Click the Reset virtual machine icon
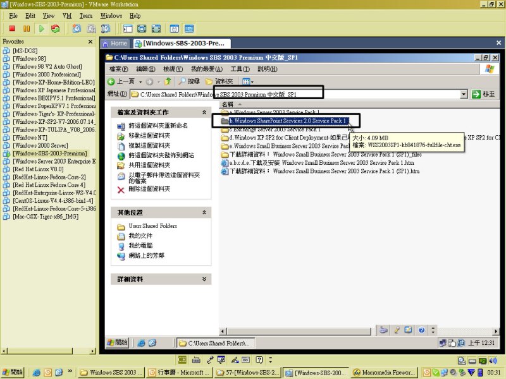The width and height of the screenshot is (506, 379). (x=56, y=28)
